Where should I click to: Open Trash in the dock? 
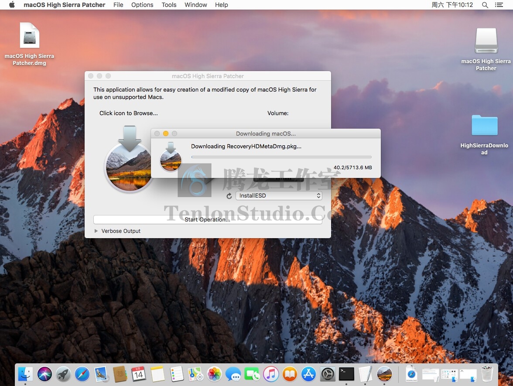pyautogui.click(x=487, y=374)
